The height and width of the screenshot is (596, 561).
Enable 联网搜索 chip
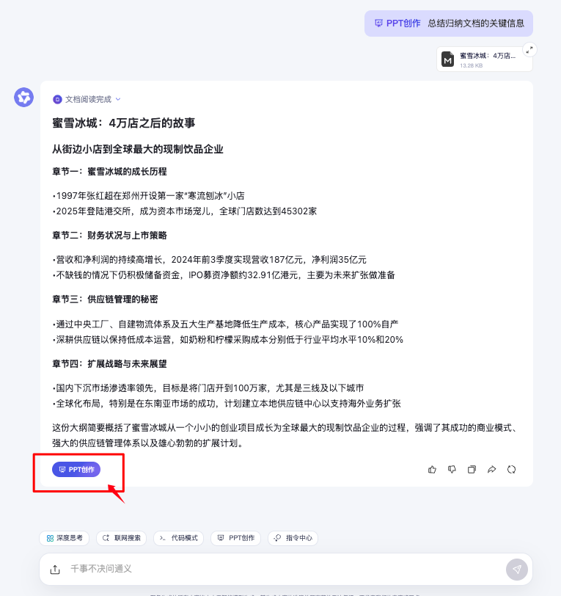122,538
